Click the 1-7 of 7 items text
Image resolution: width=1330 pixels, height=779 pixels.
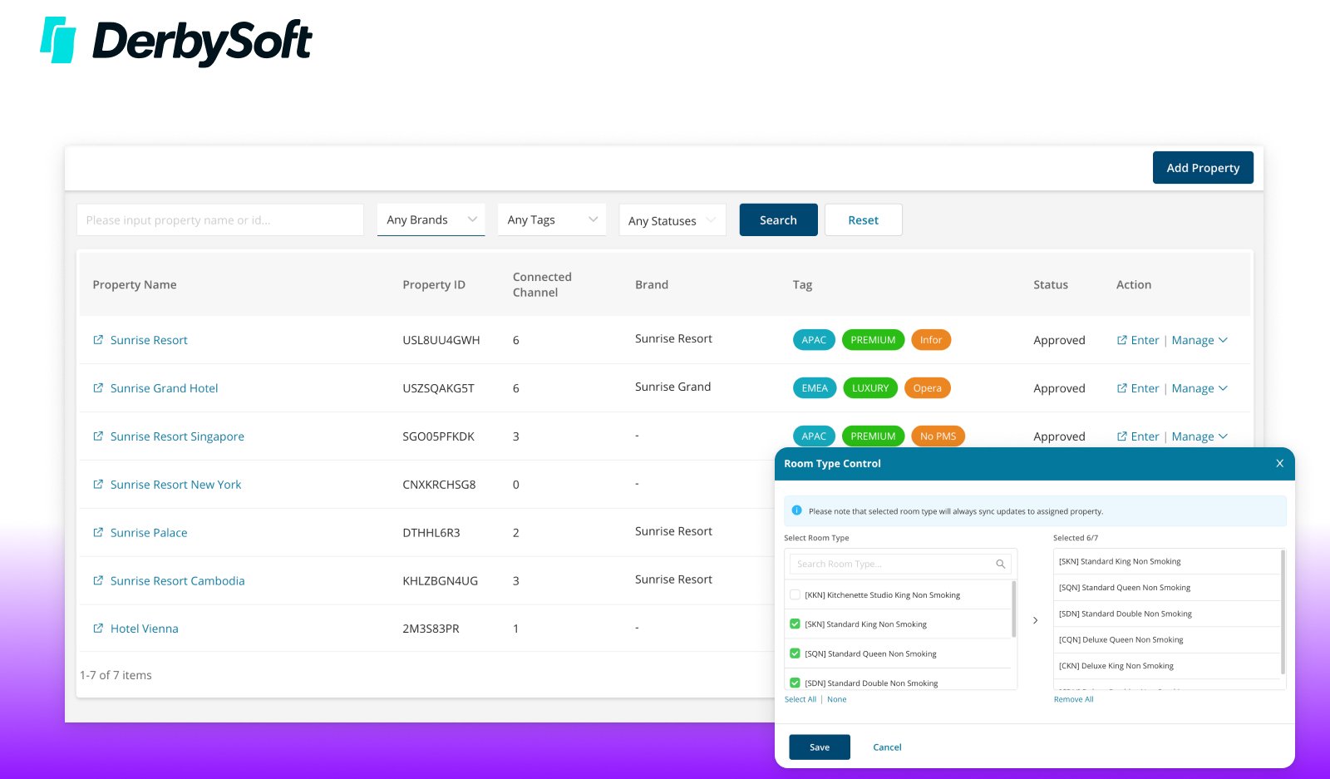coord(116,675)
